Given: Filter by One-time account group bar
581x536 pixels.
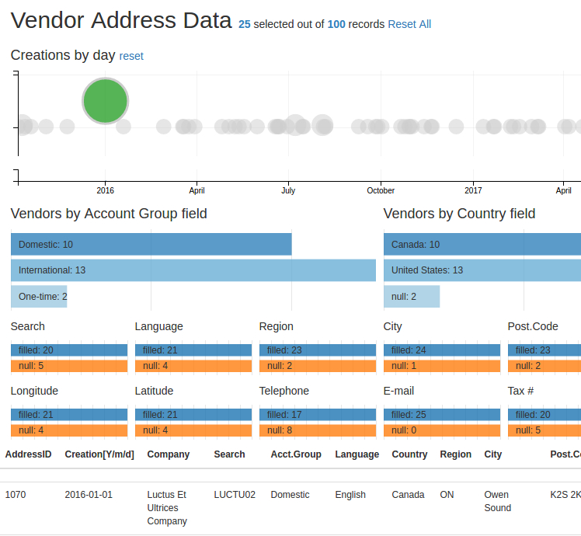Looking at the screenshot, I should coord(39,296).
